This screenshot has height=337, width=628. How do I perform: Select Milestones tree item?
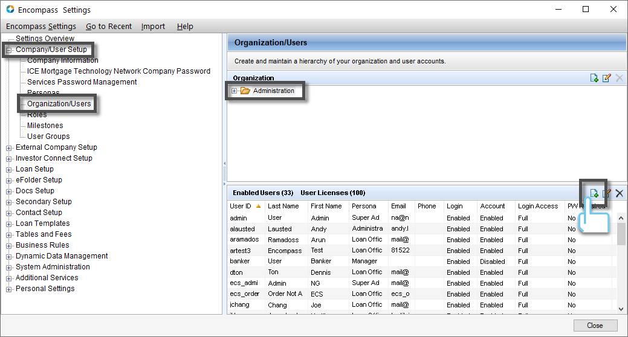45,126
